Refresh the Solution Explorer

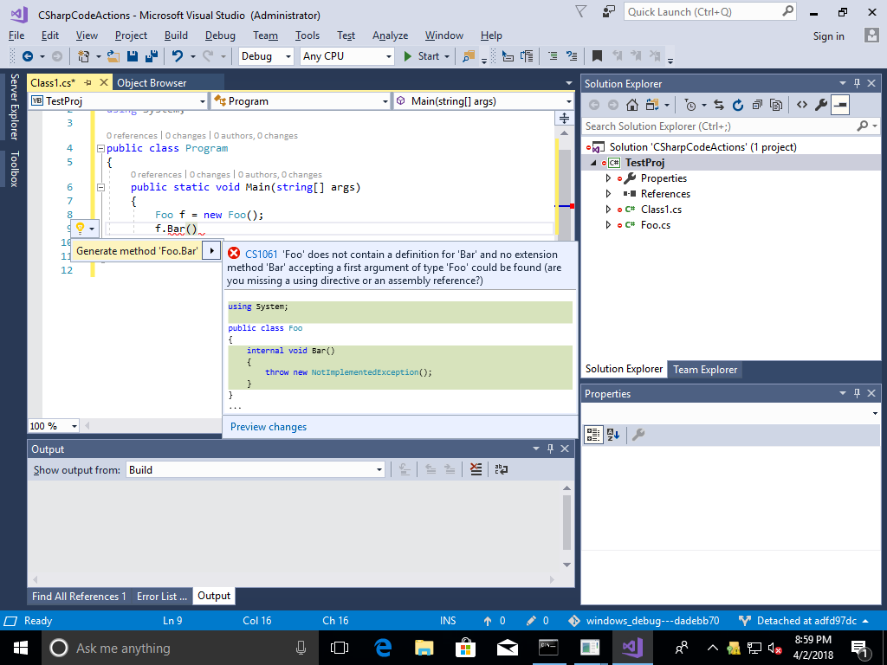[x=738, y=105]
